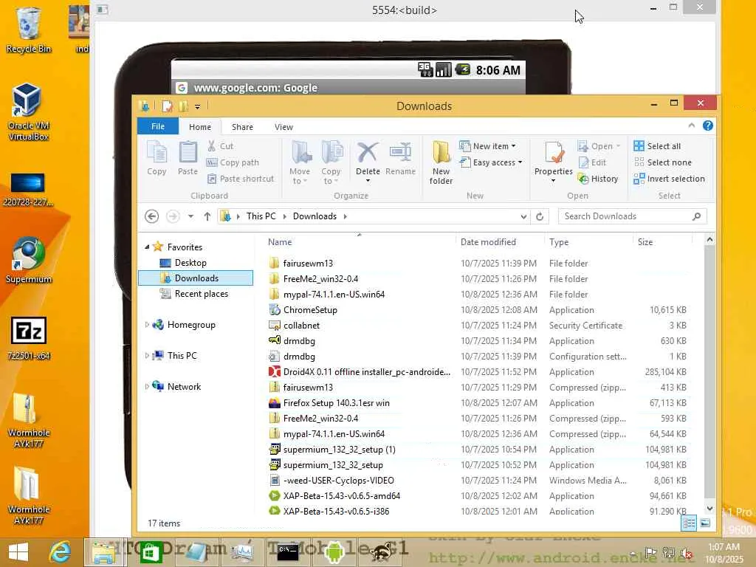Switch to the Home ribbon tab
Screen dimensions: 756x567
tap(199, 127)
